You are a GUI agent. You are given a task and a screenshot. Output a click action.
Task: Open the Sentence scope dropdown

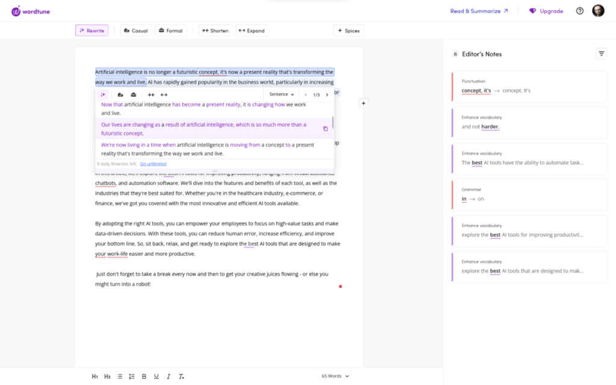pyautogui.click(x=282, y=94)
